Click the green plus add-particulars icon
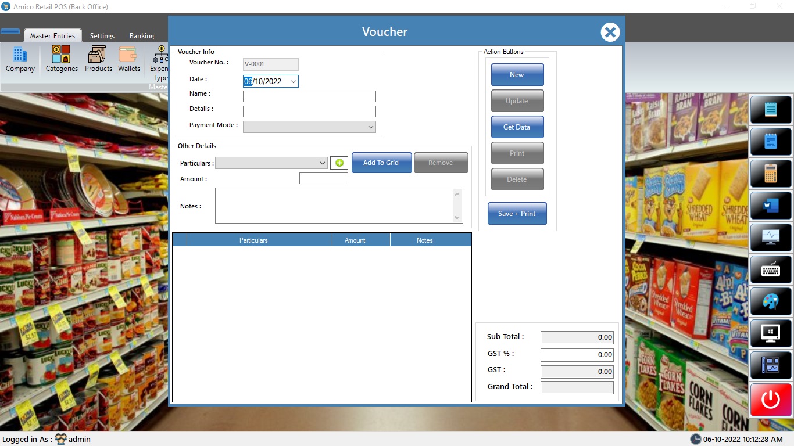The height and width of the screenshot is (446, 794). [339, 163]
